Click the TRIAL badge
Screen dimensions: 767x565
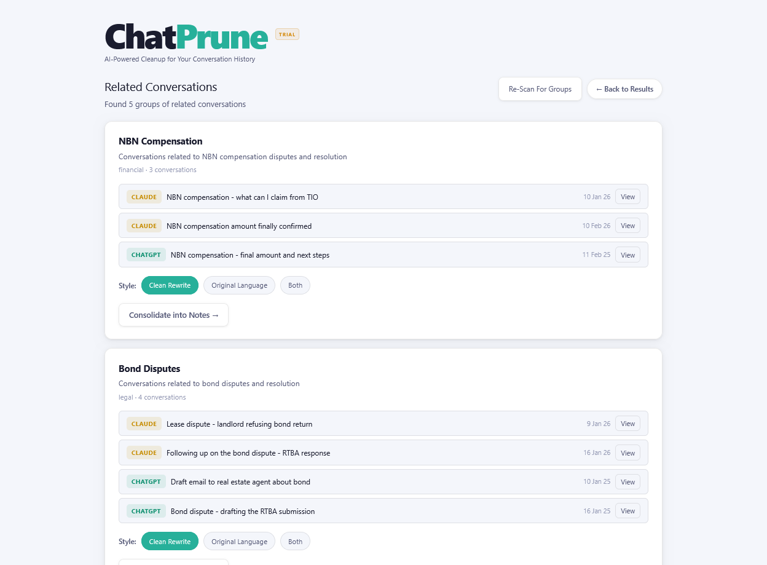click(287, 34)
